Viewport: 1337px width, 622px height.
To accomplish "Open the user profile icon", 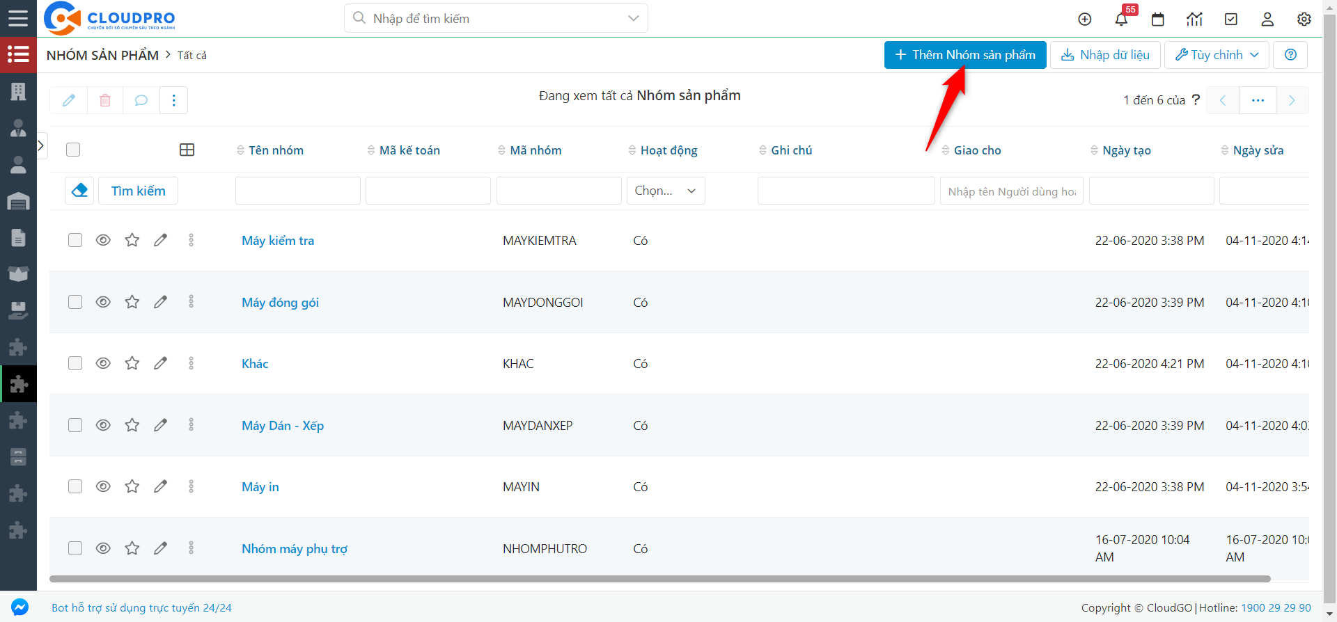I will click(1267, 19).
